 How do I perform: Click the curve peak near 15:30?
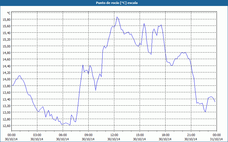[144, 24]
